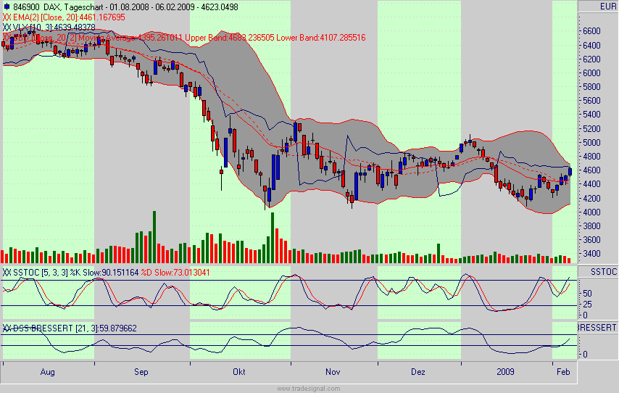This screenshot has height=393, width=619.
Task: Click the Okt label on time axis
Action: [239, 372]
